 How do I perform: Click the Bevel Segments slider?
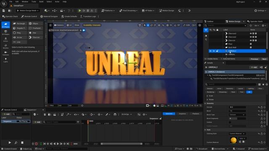237,118
